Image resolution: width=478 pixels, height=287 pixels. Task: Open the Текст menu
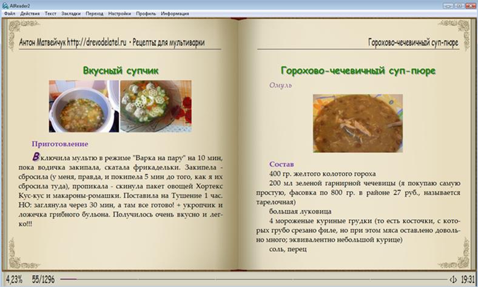coord(50,13)
